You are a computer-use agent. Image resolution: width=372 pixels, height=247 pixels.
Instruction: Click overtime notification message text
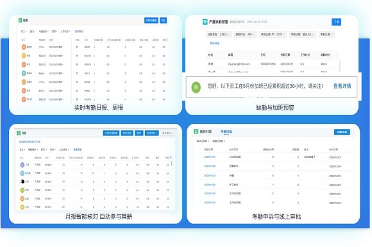pyautogui.click(x=265, y=86)
